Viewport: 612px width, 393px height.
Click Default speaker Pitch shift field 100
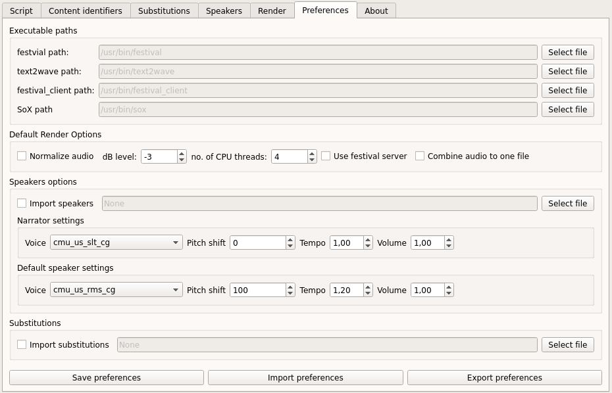tap(258, 290)
